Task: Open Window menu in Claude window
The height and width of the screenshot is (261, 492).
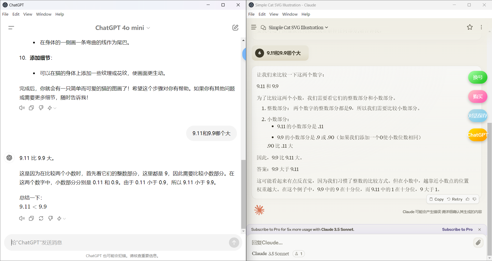Action: pos(290,14)
